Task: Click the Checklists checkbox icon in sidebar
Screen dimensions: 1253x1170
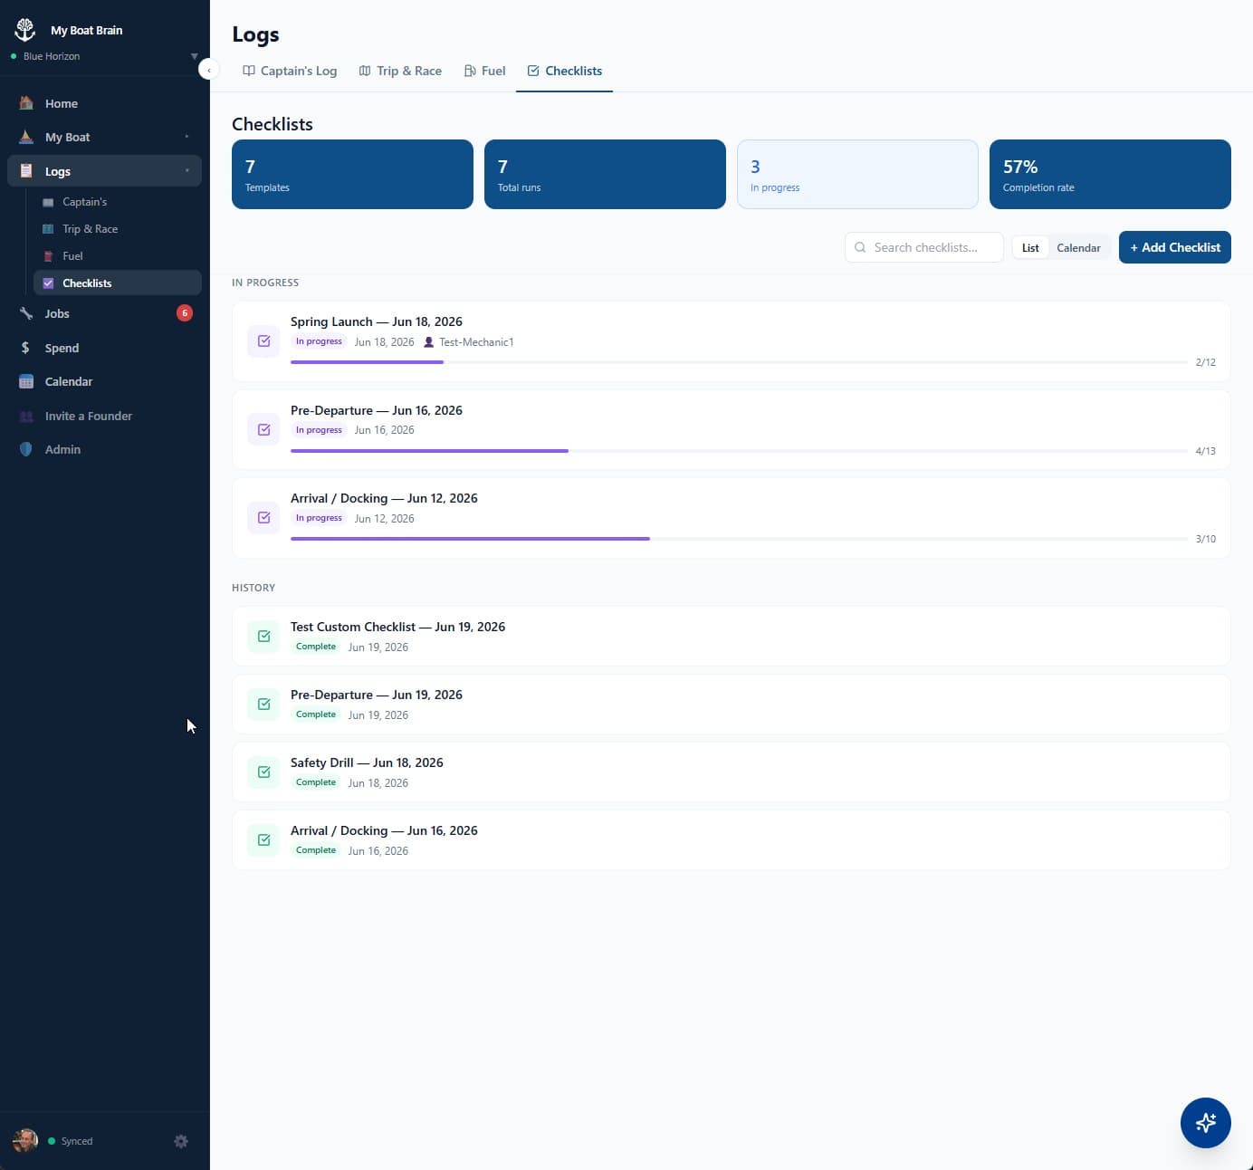Action: click(x=48, y=283)
